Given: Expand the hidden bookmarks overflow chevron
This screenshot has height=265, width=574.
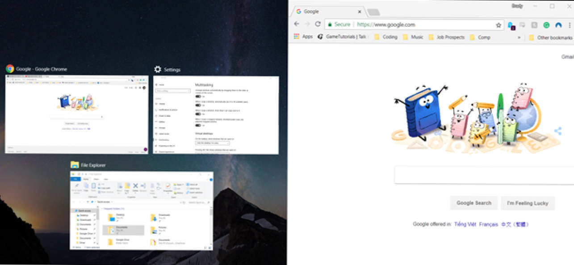Looking at the screenshot, I should click(519, 38).
